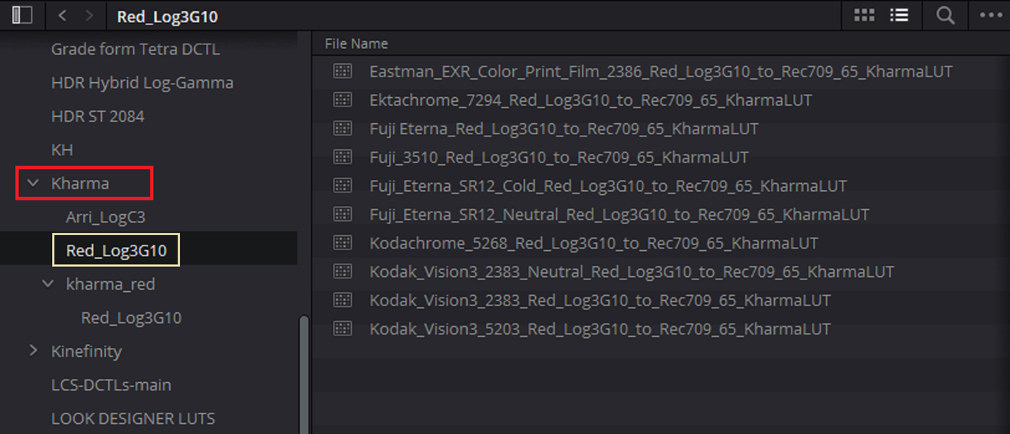This screenshot has height=434, width=1010.
Task: Select the LCS-DCTLs-main folder
Action: (111, 385)
